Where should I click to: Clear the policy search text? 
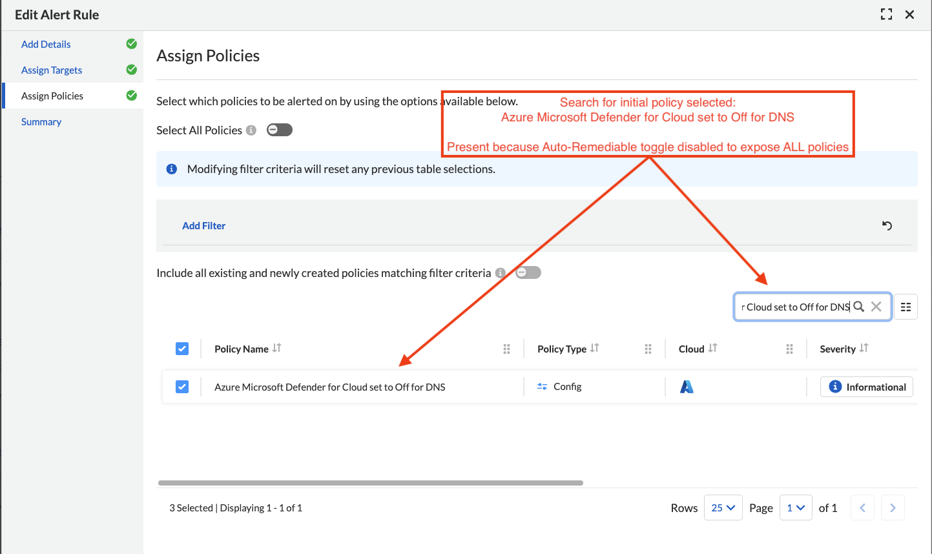[876, 307]
